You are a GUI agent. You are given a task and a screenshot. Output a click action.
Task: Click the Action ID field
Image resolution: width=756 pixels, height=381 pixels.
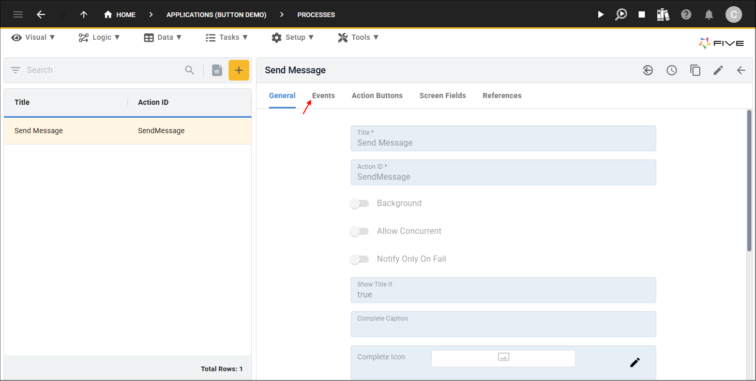[x=503, y=172]
